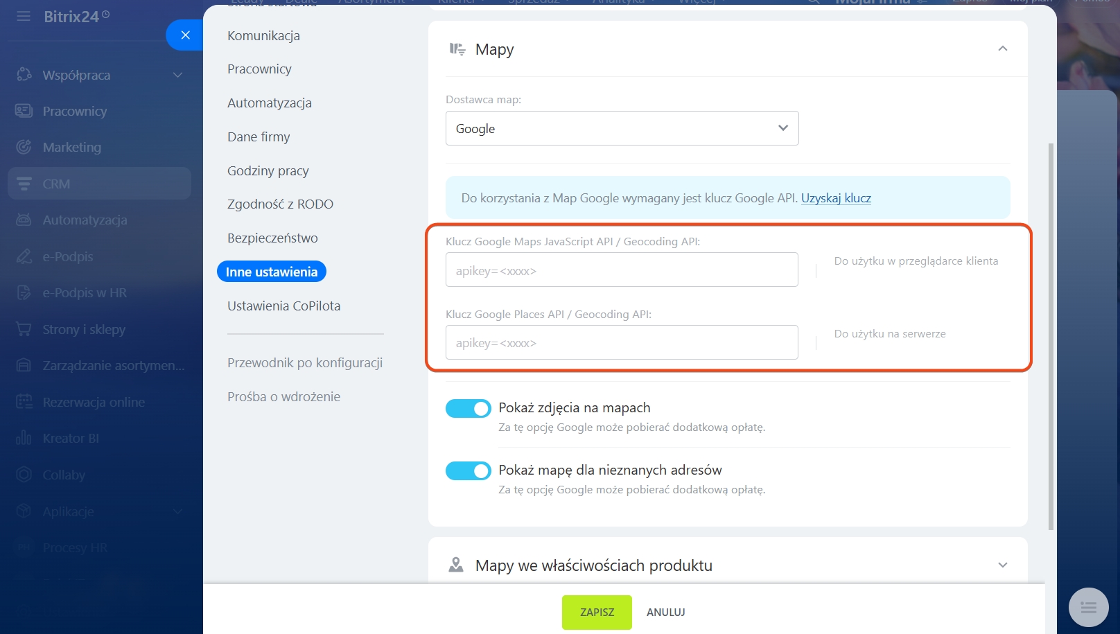Select Inne ustawienia settings section
The image size is (1120, 634).
[272, 272]
